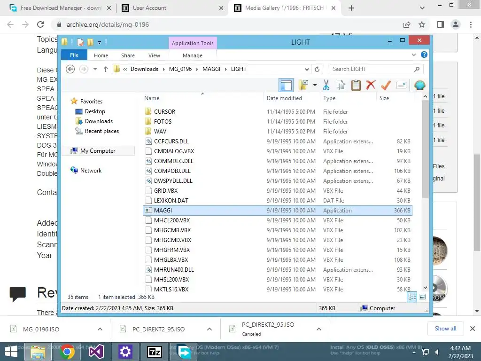The height and width of the screenshot is (361, 481).
Task: Click Quick Access properties icon
Action: click(x=80, y=42)
